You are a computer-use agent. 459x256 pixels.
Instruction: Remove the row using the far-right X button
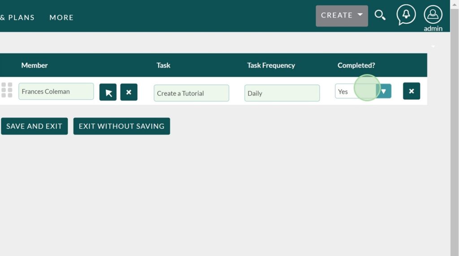[411, 91]
